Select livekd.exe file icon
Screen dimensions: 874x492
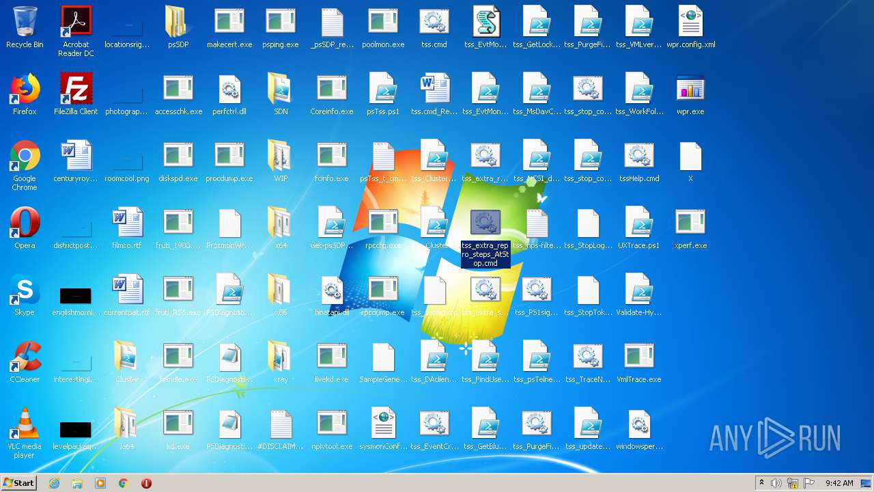click(332, 357)
